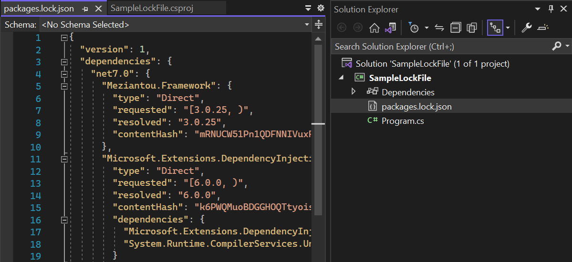
Task: Click Sync with Active Document icon
Action: point(439,28)
